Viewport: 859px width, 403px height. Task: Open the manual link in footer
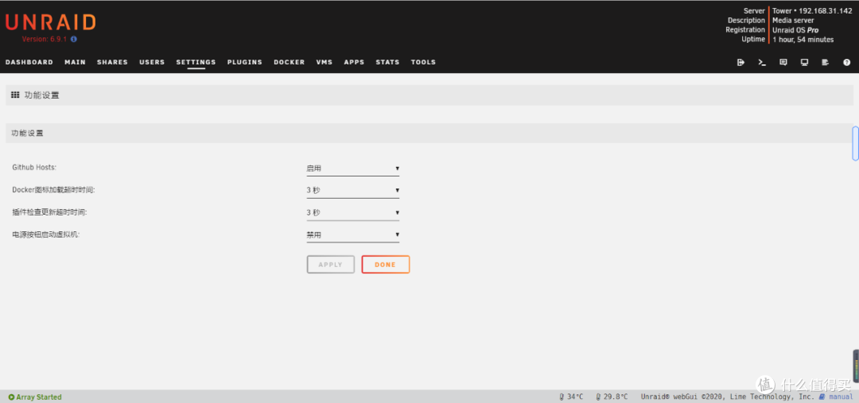[840, 397]
